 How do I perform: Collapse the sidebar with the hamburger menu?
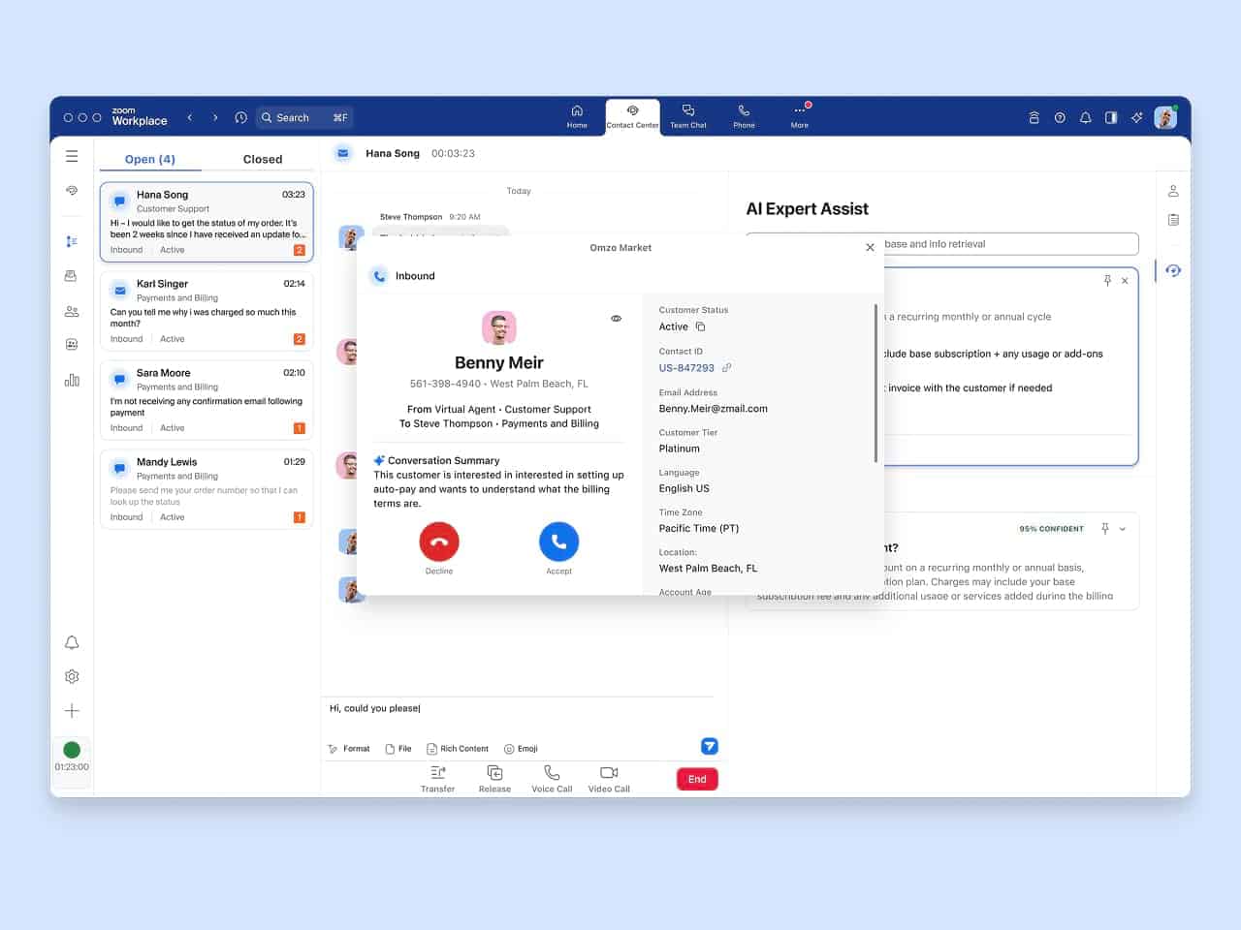(x=72, y=155)
